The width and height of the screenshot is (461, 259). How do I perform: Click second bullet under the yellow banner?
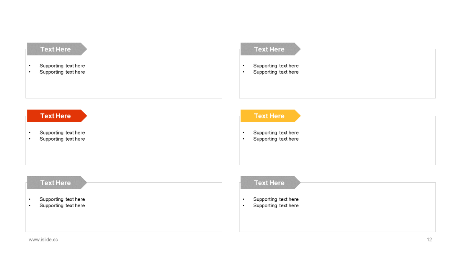tap(276, 139)
